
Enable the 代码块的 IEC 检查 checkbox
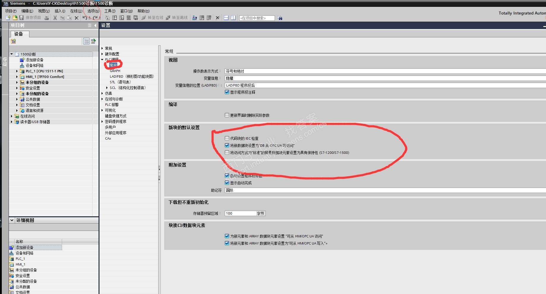(x=227, y=138)
